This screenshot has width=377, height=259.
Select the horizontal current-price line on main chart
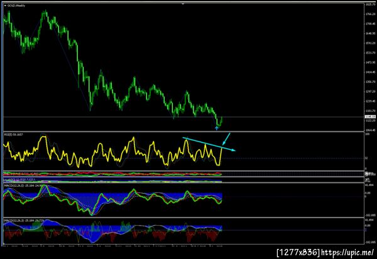184,117
